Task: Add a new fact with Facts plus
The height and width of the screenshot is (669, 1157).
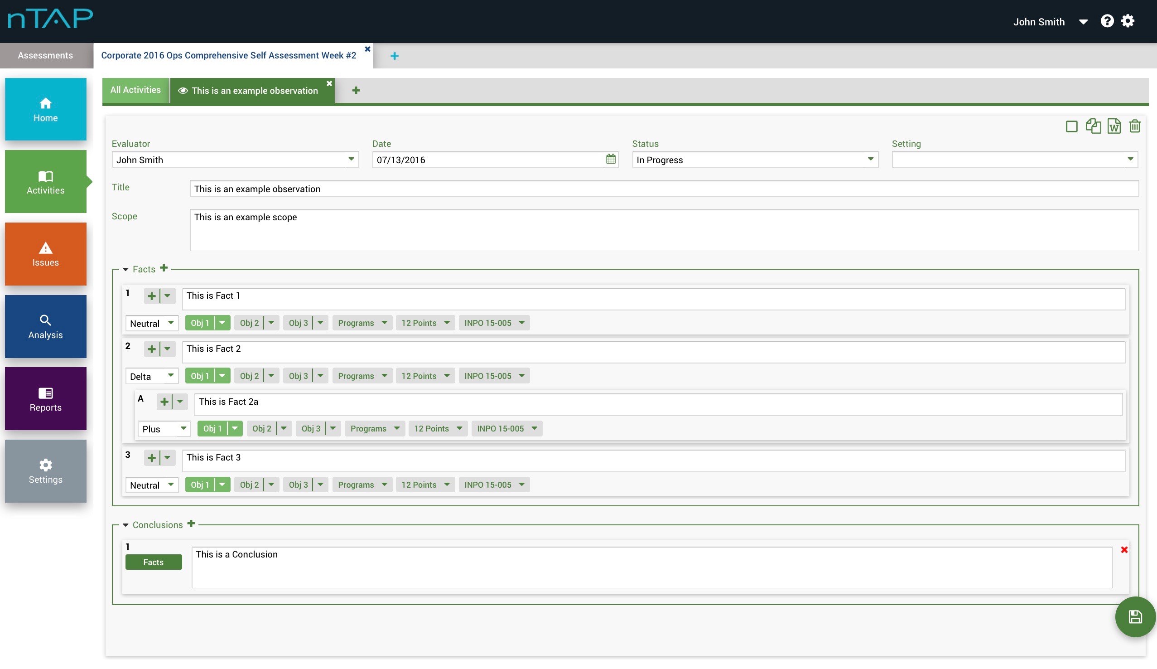Action: tap(164, 268)
